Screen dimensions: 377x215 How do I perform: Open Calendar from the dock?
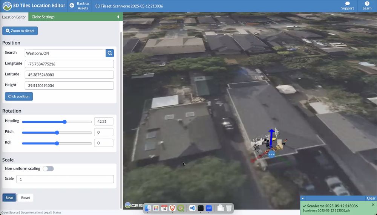click(164, 208)
